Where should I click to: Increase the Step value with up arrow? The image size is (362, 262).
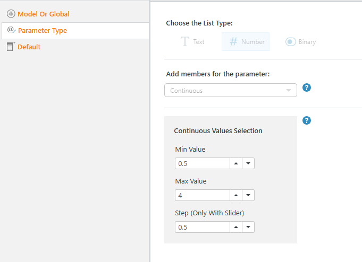(236, 227)
